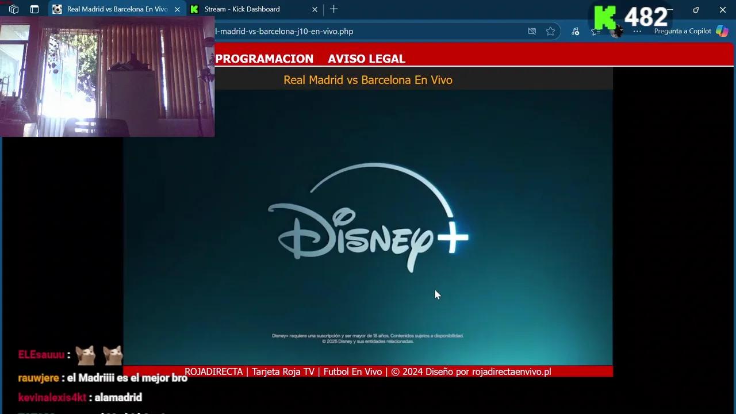Open the tab actions menu icon
Viewport: 736px width, 414px height.
(34, 9)
